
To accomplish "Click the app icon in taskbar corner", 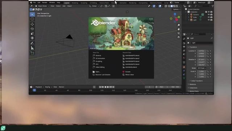I will point(3,128).
